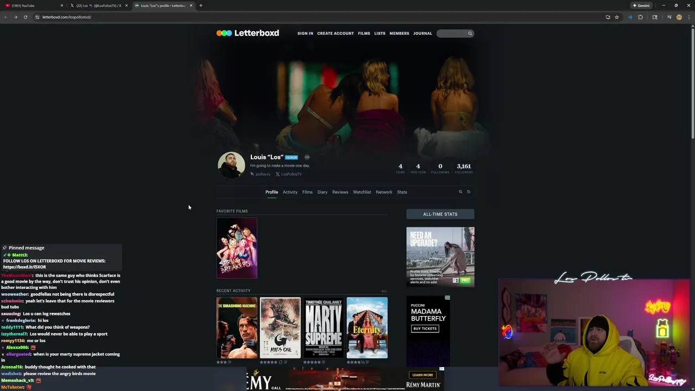Click the magnifier in the header search box
Image resolution: width=695 pixels, height=391 pixels.
pos(470,34)
